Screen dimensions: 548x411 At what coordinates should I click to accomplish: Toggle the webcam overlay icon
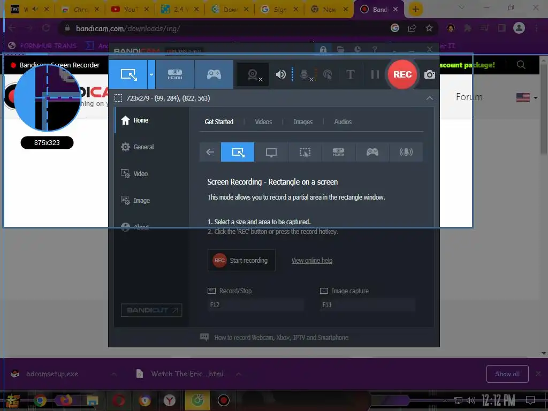[253, 74]
